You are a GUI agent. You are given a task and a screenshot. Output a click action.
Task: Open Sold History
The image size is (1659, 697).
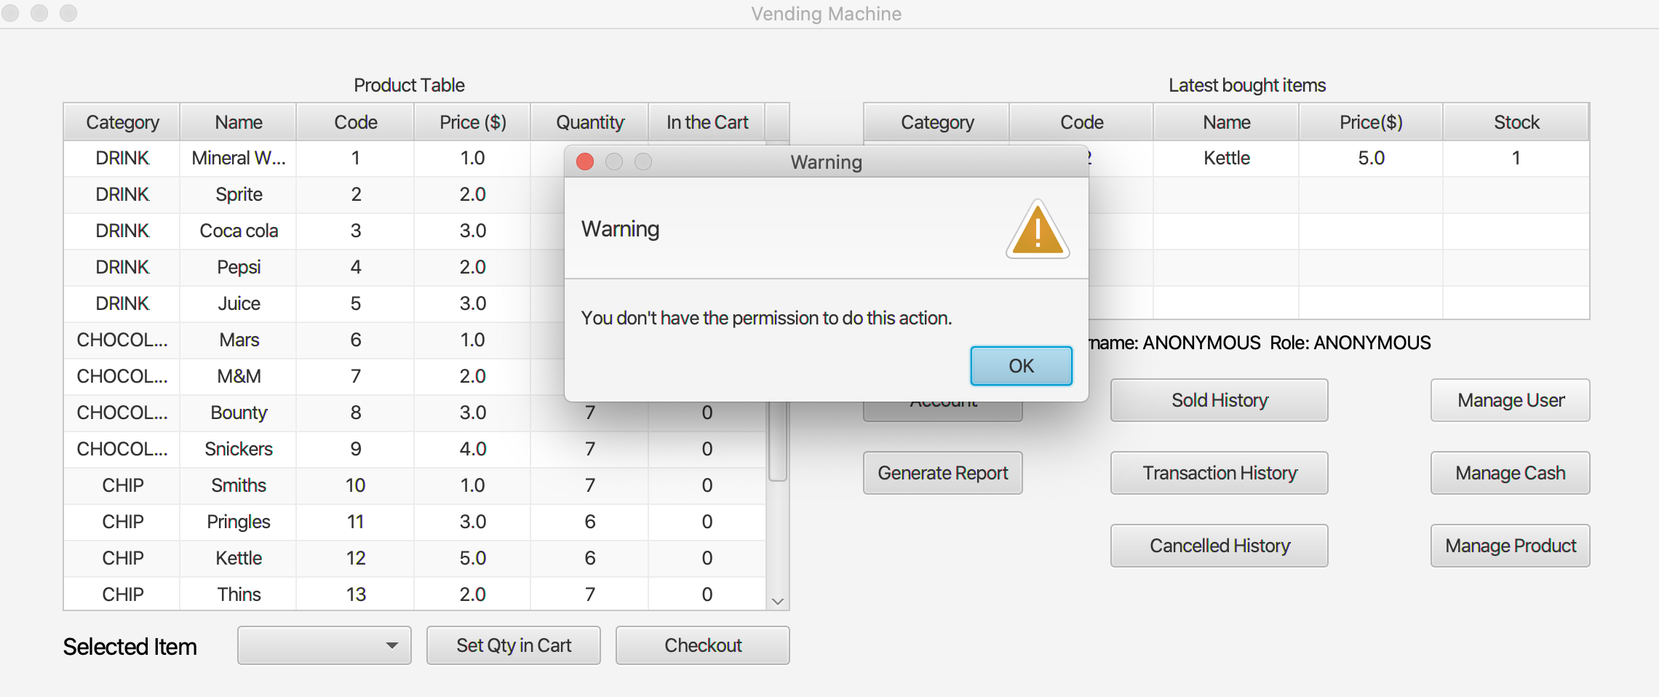[1220, 400]
